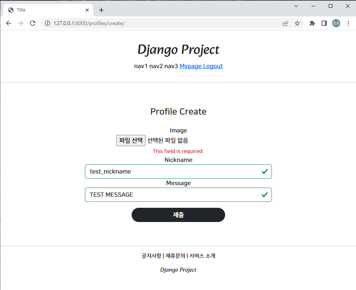Focus the Message input field
Viewport: 356px width, 290px height.
tap(178, 195)
